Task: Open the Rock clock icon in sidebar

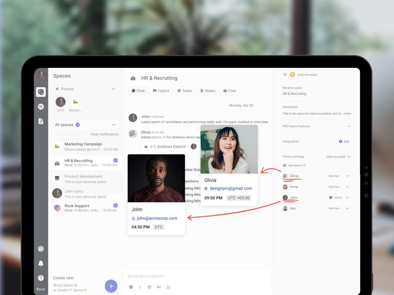Action: click(x=41, y=249)
